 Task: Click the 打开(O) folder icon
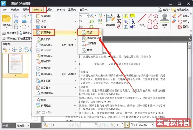[7, 18]
